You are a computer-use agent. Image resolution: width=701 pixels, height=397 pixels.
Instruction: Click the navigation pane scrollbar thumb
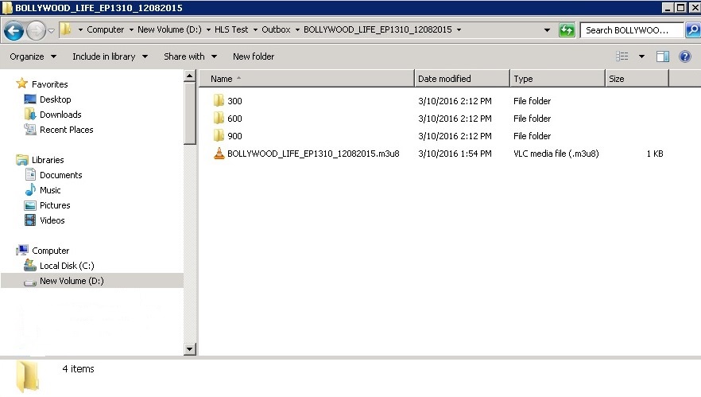[x=189, y=114]
